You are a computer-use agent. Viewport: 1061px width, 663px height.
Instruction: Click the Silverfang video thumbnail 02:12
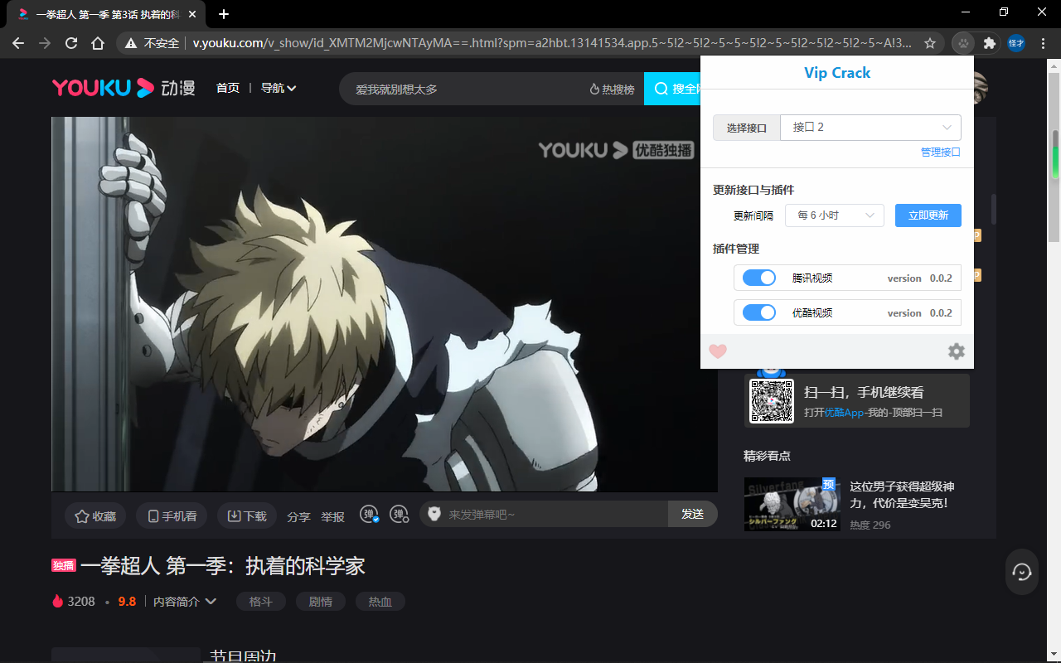[792, 504]
